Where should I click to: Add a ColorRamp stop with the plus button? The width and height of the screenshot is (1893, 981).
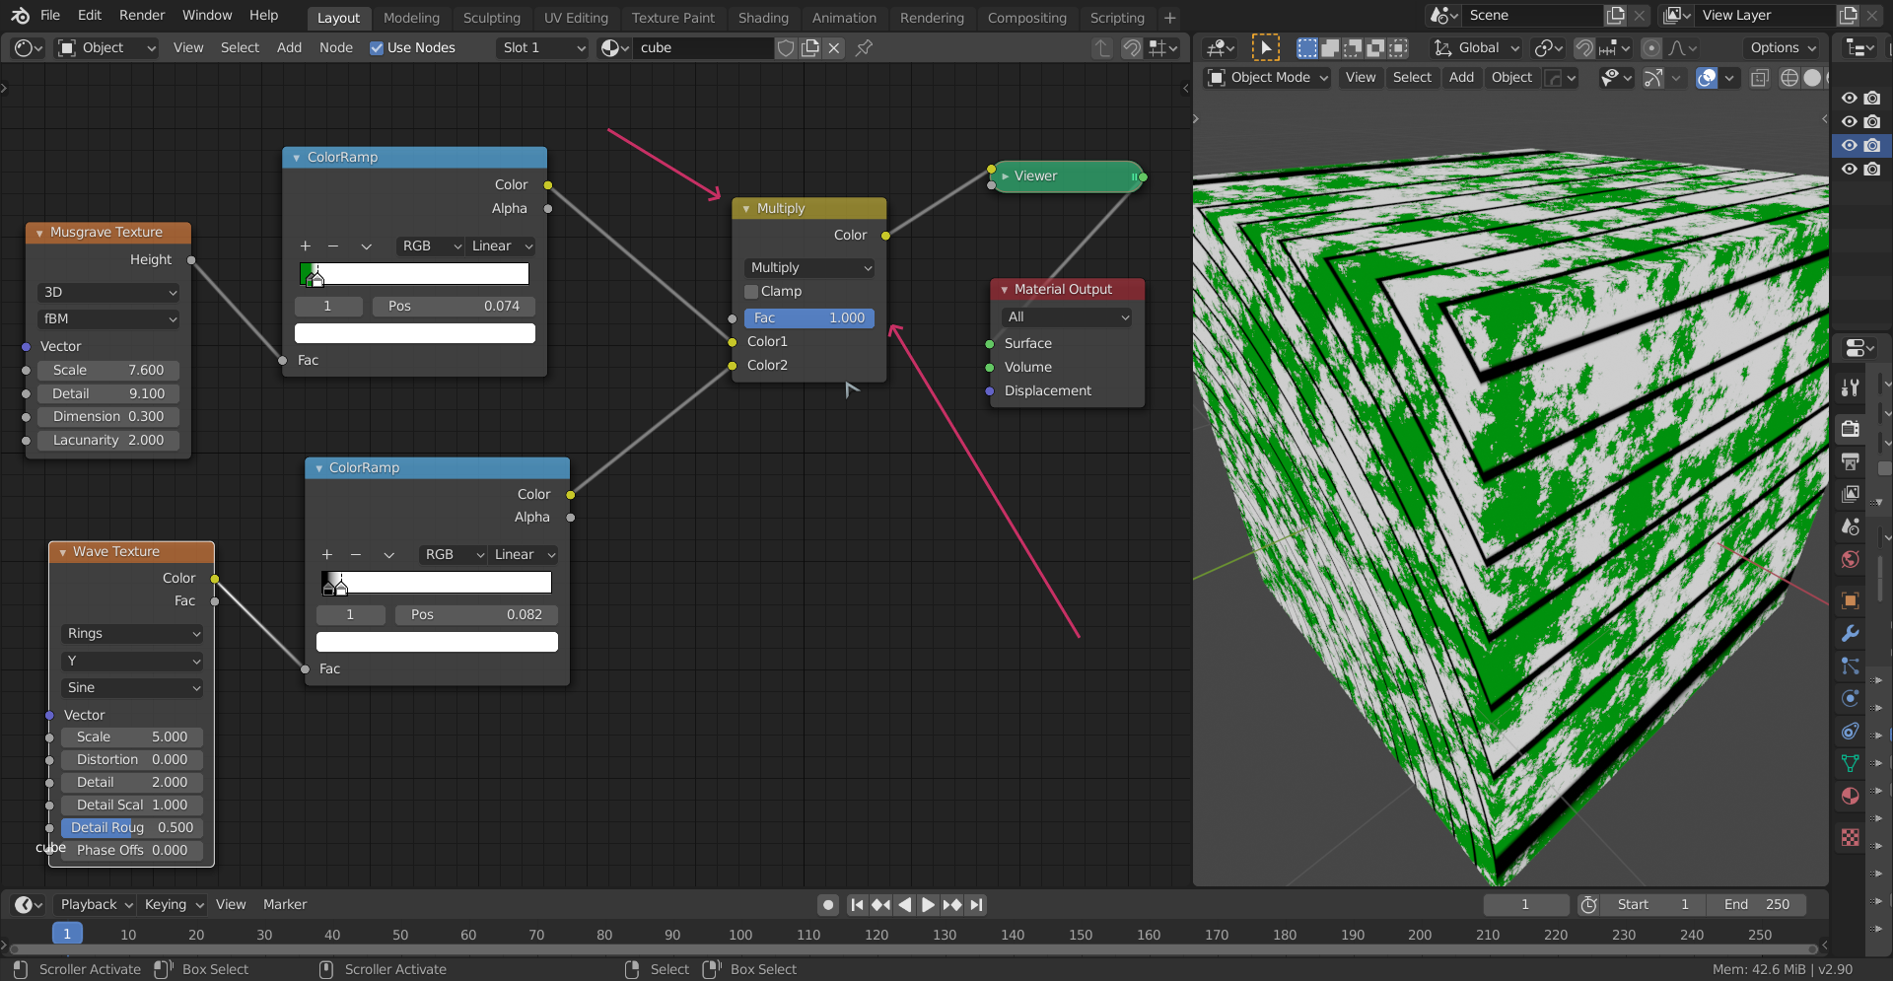coord(306,245)
